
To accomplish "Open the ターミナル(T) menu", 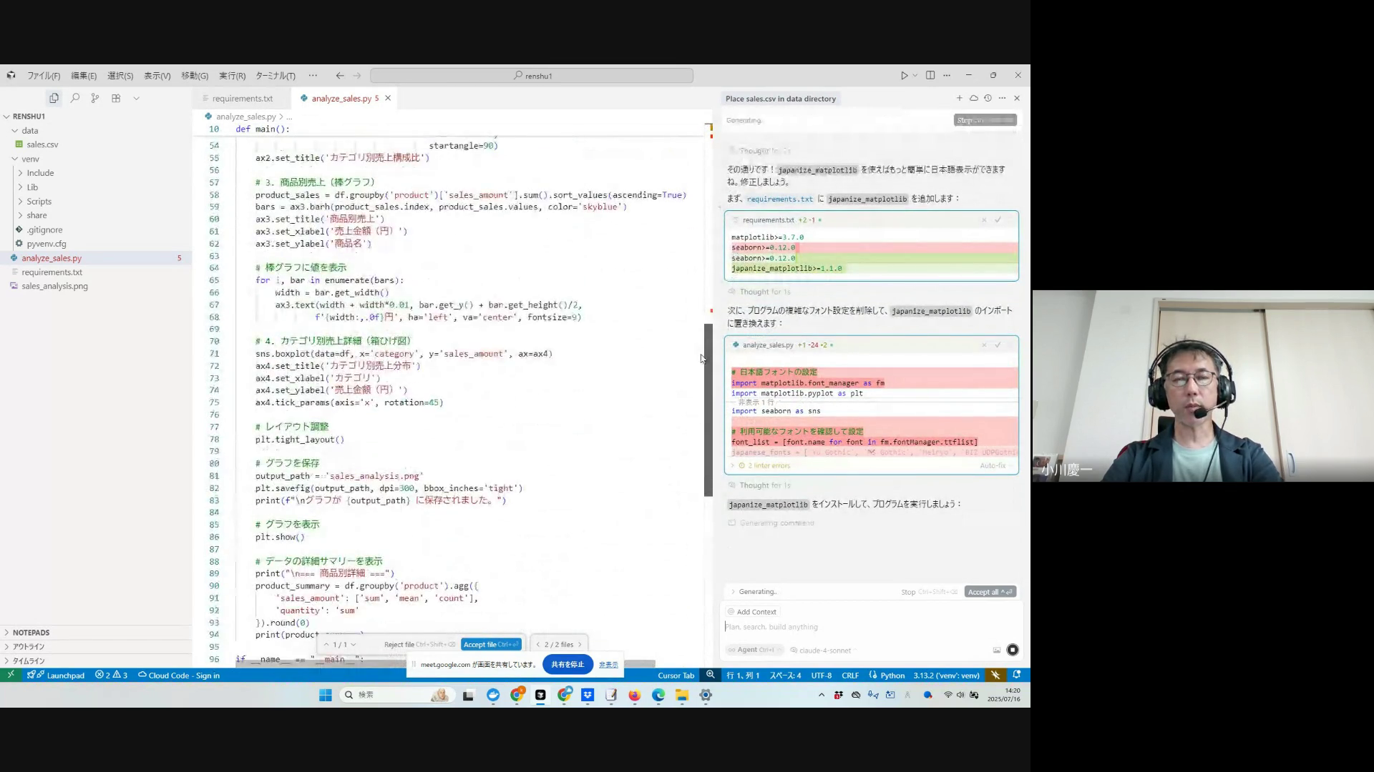I will pyautogui.click(x=275, y=76).
